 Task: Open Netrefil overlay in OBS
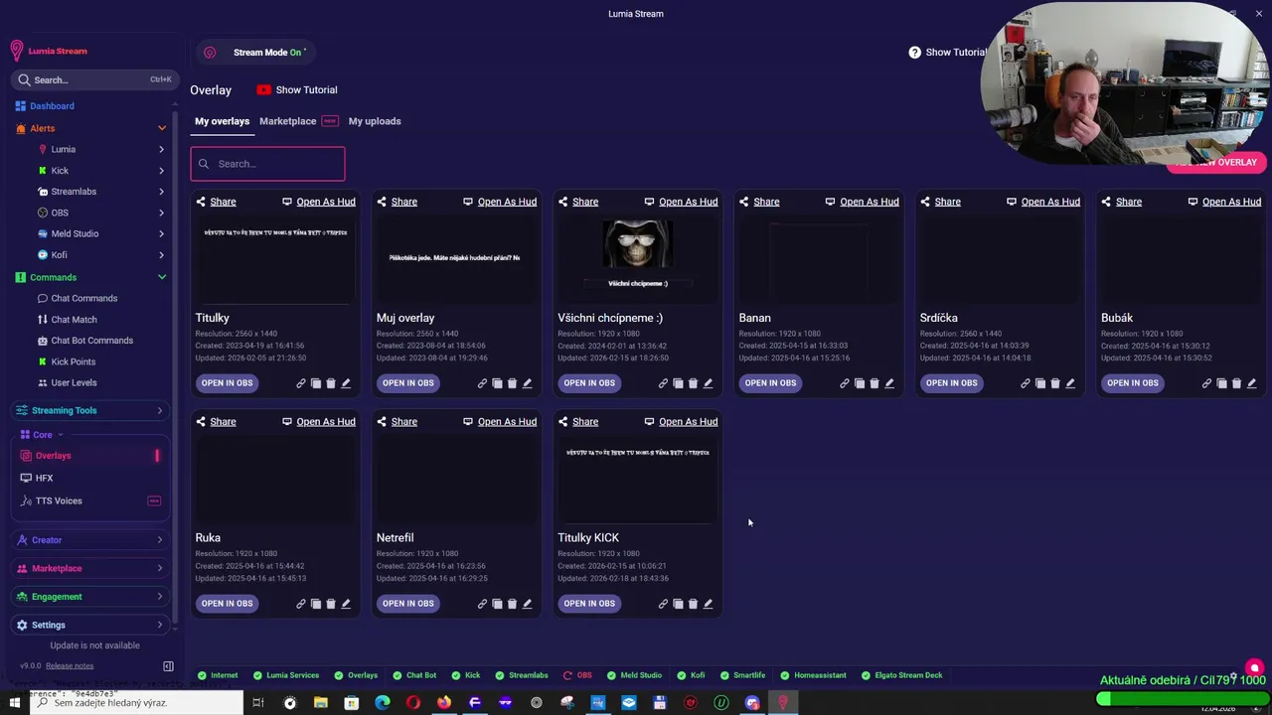pos(407,604)
